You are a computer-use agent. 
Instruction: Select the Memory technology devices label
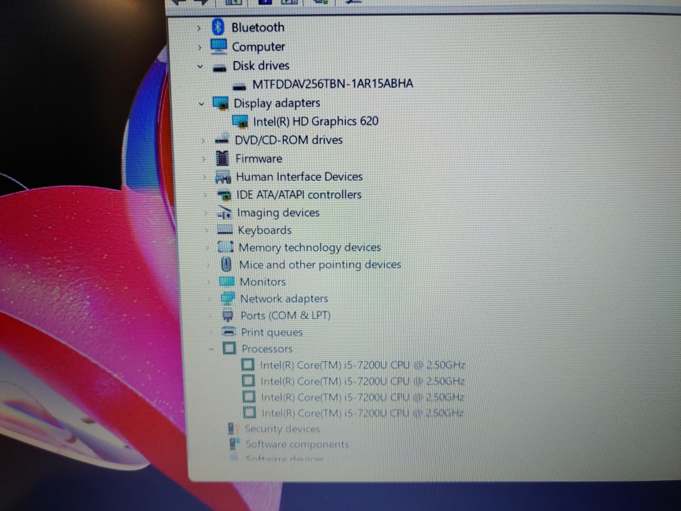[309, 247]
